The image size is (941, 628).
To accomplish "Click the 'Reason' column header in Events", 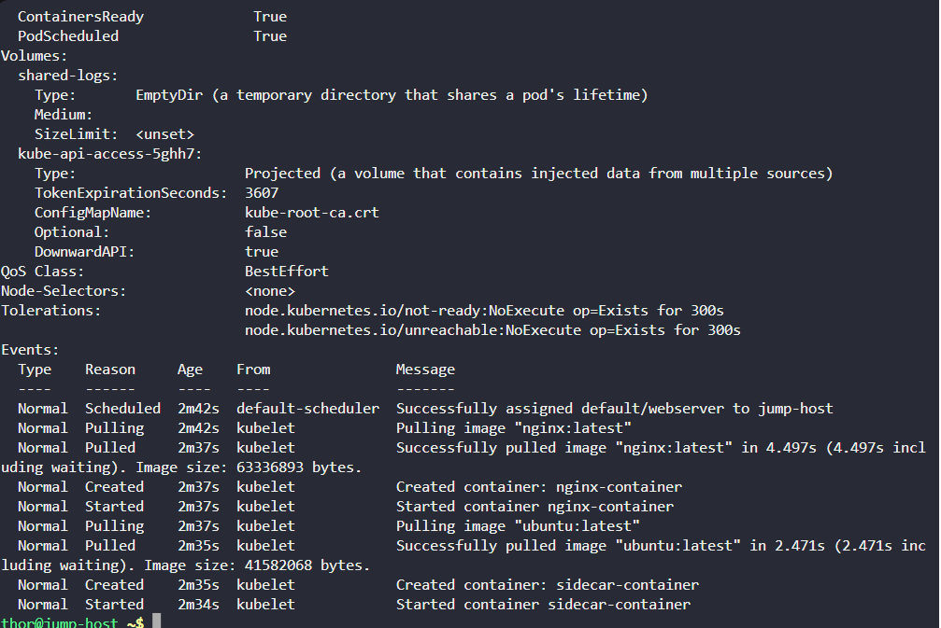I will (x=110, y=370).
